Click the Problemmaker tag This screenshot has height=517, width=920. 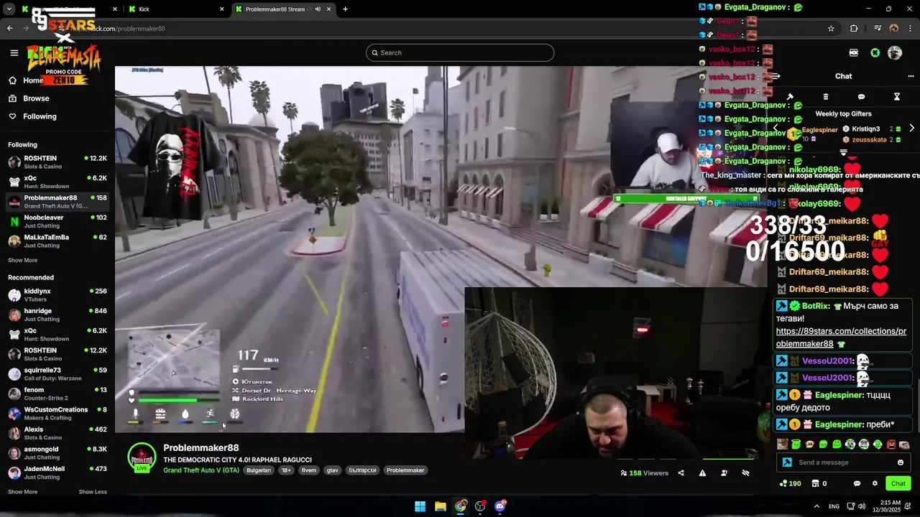pyautogui.click(x=405, y=470)
